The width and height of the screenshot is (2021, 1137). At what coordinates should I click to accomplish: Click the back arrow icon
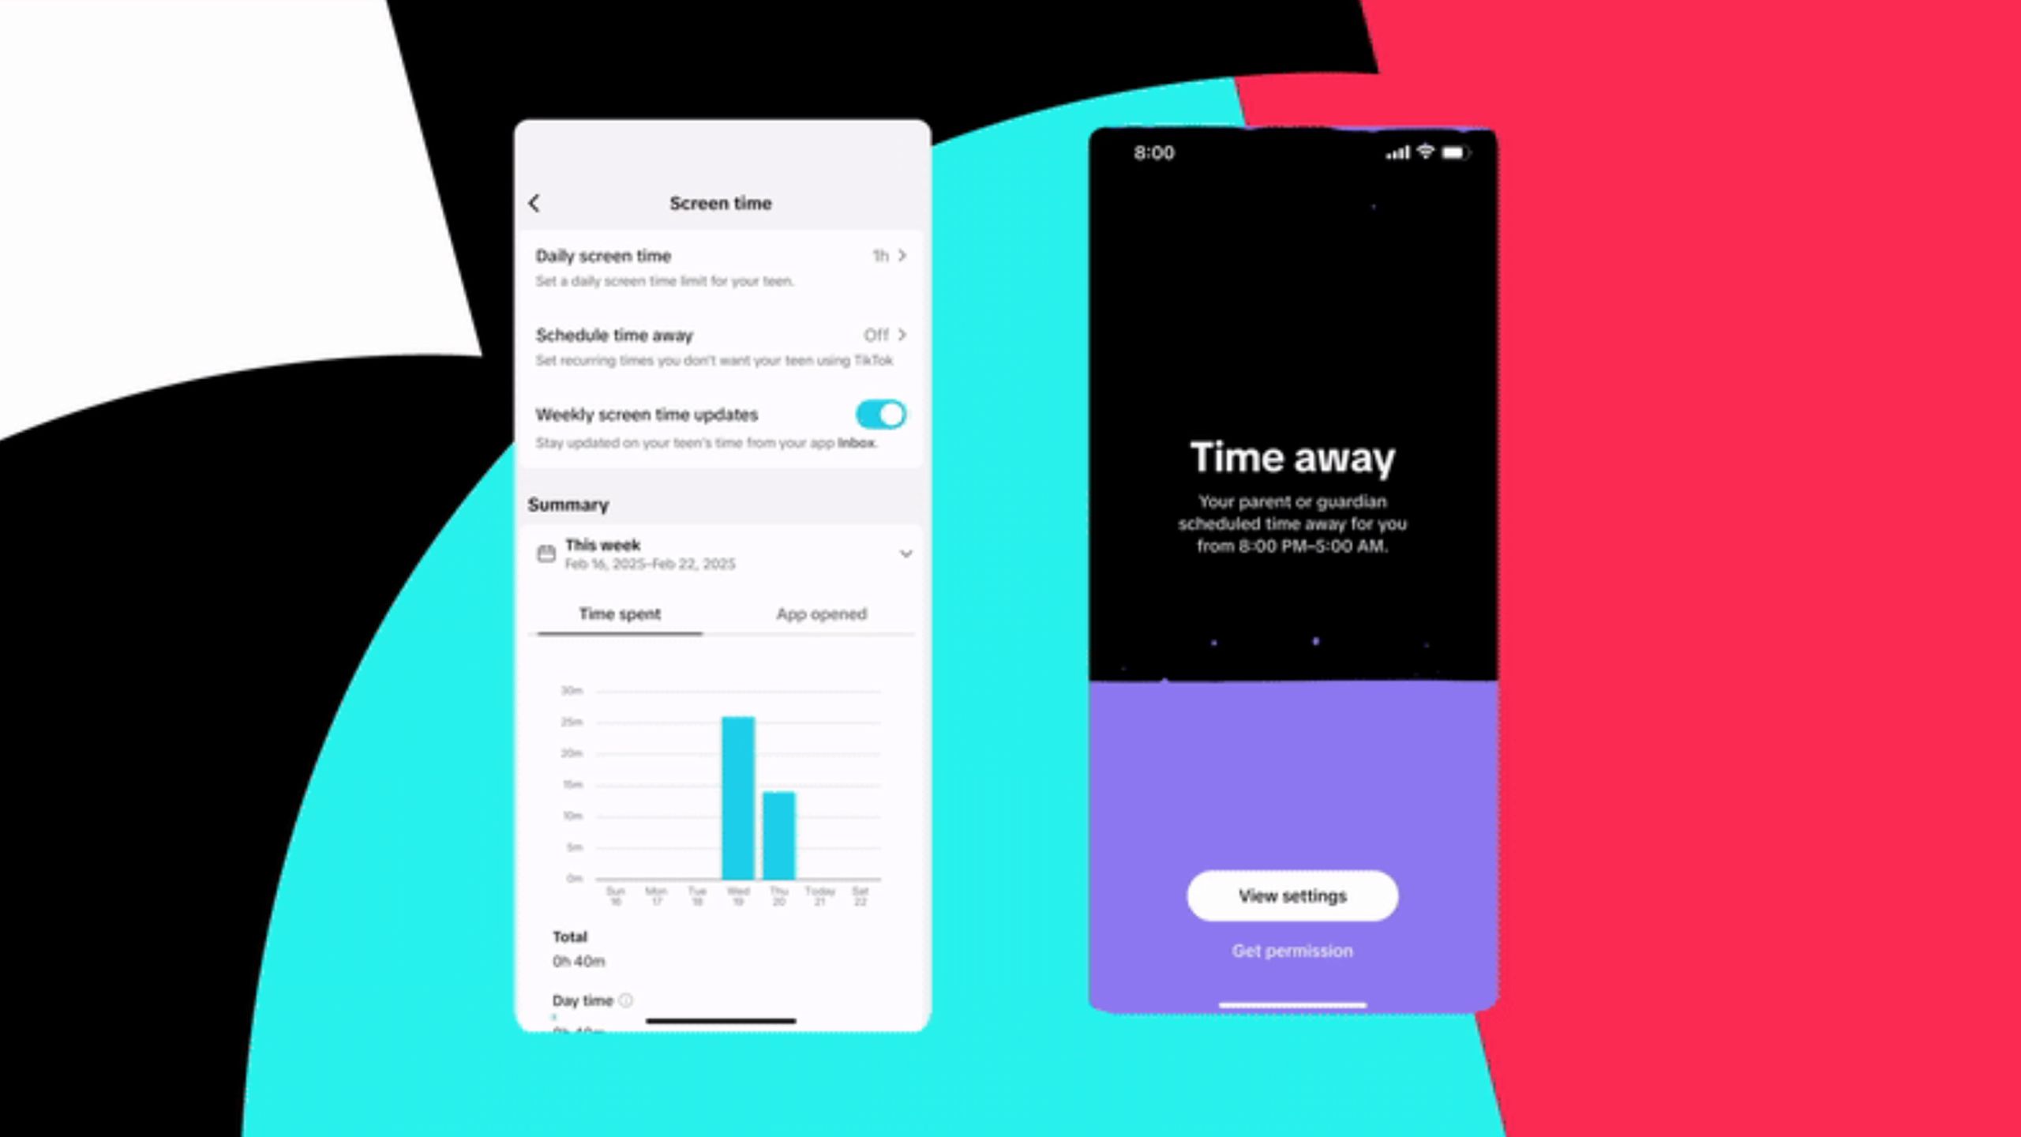(536, 204)
